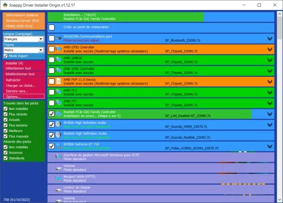
Task: Click Sélectionner tout
Action: [18, 68]
